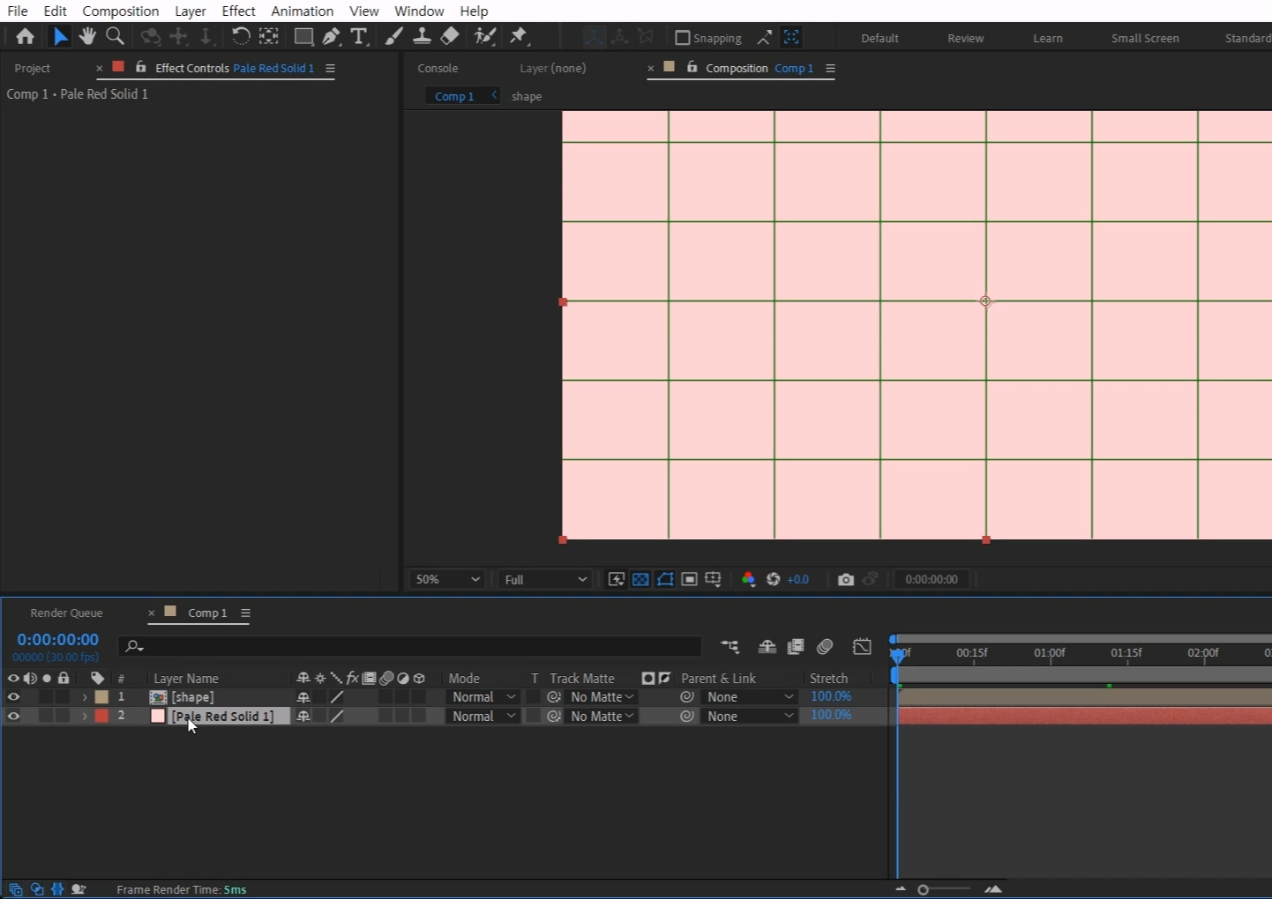The width and height of the screenshot is (1272, 899).
Task: Click the shape breadcrumb in composition navigator
Action: pyautogui.click(x=527, y=96)
